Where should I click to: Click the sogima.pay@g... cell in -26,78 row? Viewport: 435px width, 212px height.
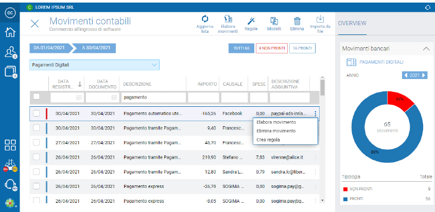tap(288, 186)
